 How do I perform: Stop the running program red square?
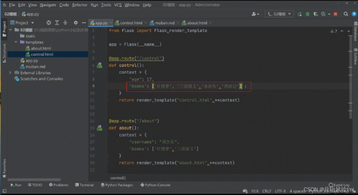tap(335, 14)
